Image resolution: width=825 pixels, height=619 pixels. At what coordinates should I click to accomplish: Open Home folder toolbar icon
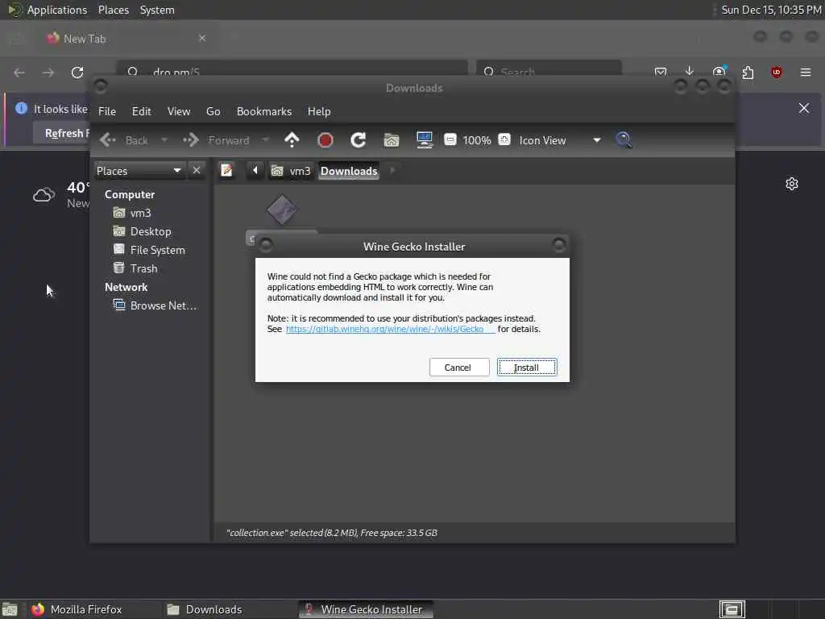point(392,140)
